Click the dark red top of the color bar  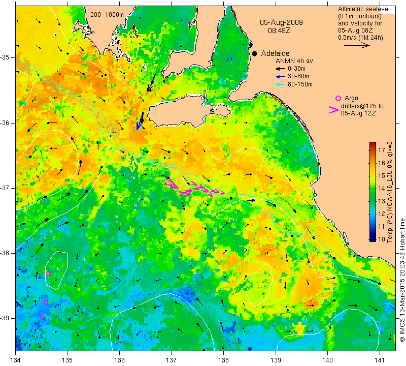(373, 143)
